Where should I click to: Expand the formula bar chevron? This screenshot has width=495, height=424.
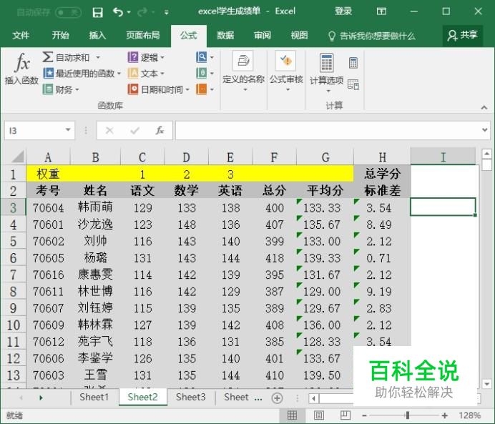(x=485, y=129)
